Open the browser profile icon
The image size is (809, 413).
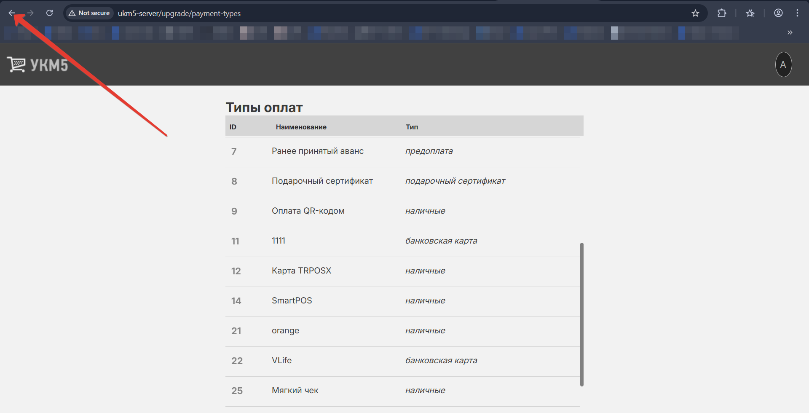[x=778, y=13]
